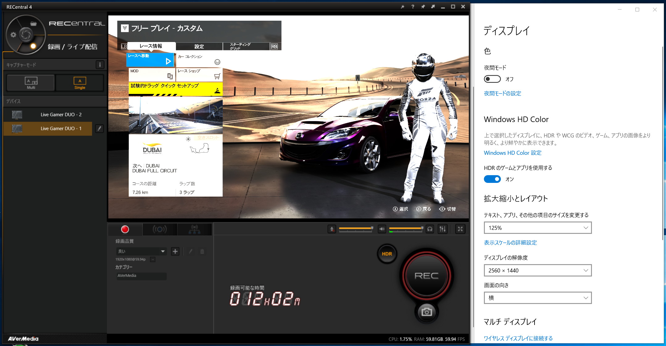666x346 pixels.
Task: Start recording with the REC button
Action: [x=427, y=276]
